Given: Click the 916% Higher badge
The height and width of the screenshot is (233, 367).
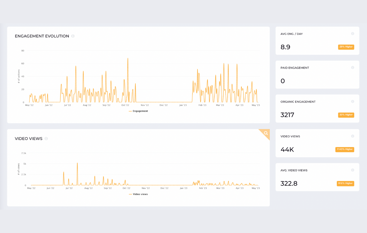Looking at the screenshot, I should [345, 183].
